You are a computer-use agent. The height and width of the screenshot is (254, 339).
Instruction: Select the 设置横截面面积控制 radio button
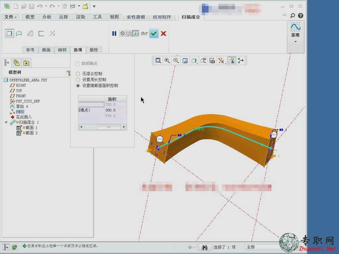[78, 86]
